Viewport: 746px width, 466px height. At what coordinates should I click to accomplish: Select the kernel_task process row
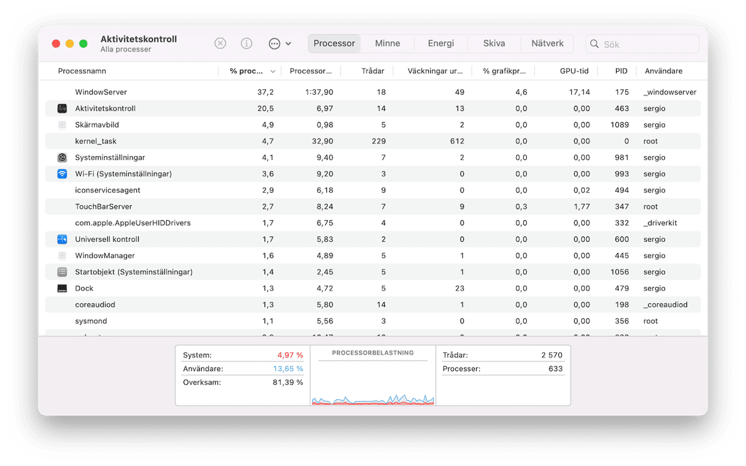click(x=373, y=141)
